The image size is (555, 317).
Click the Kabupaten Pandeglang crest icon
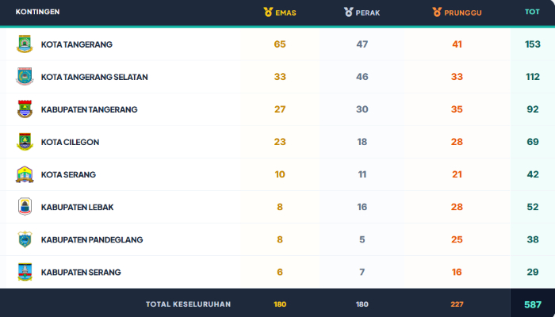pos(25,239)
